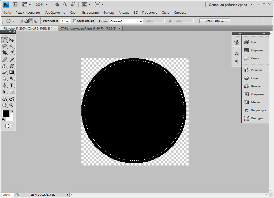Collapse the toolbox panel with double arrows
This screenshot has width=274, height=198.
tap(10, 32)
